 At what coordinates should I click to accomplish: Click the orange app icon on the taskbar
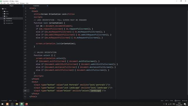[7, 104]
